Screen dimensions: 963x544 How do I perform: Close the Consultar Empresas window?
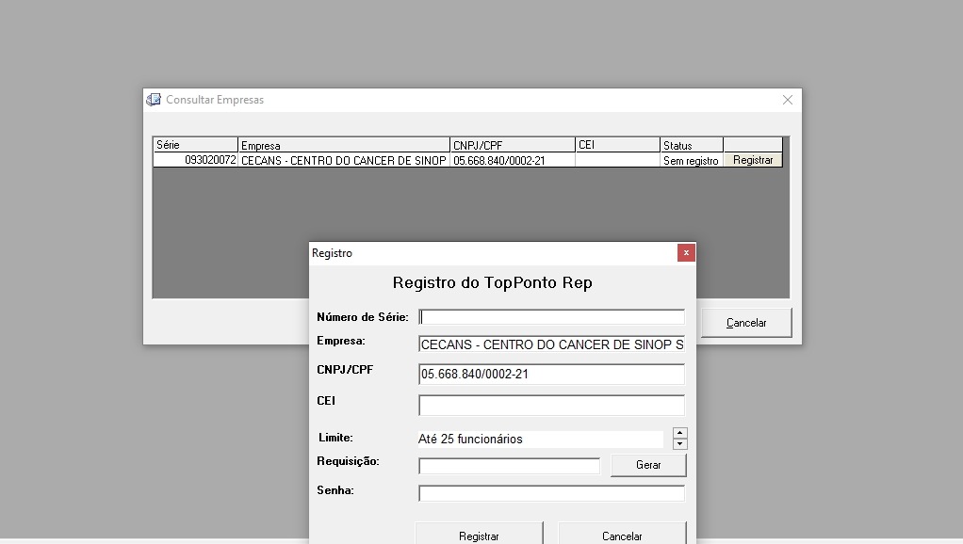(x=788, y=100)
